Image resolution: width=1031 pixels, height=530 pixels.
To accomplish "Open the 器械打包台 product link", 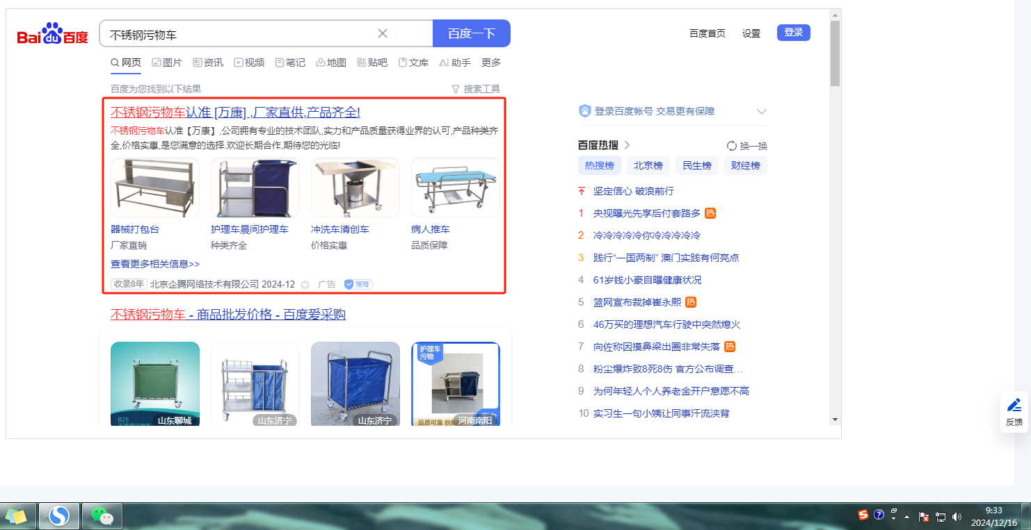I will [x=135, y=229].
